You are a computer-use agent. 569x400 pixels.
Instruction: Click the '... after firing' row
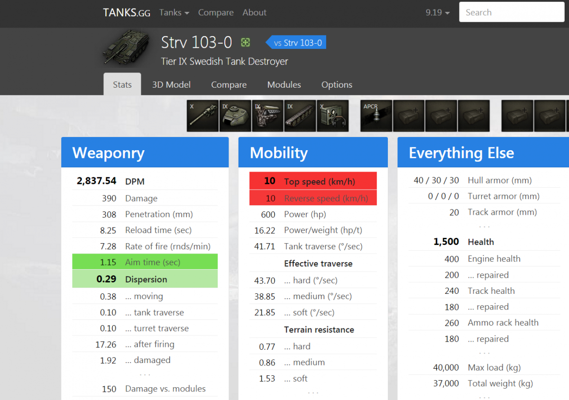(145, 344)
